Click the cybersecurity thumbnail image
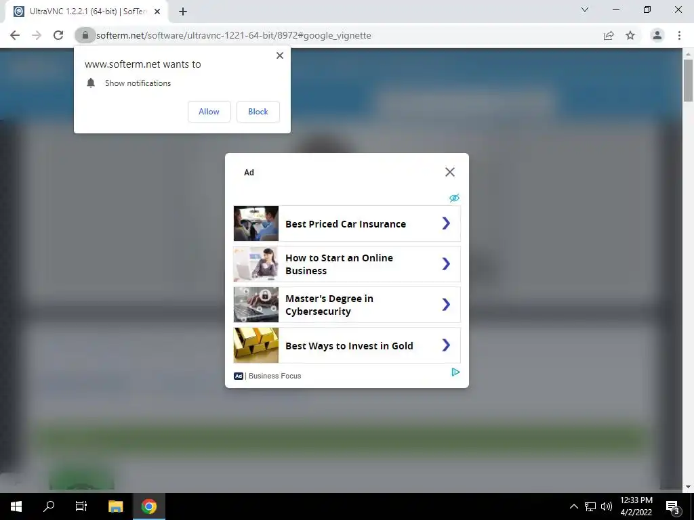This screenshot has width=694, height=520. click(256, 305)
